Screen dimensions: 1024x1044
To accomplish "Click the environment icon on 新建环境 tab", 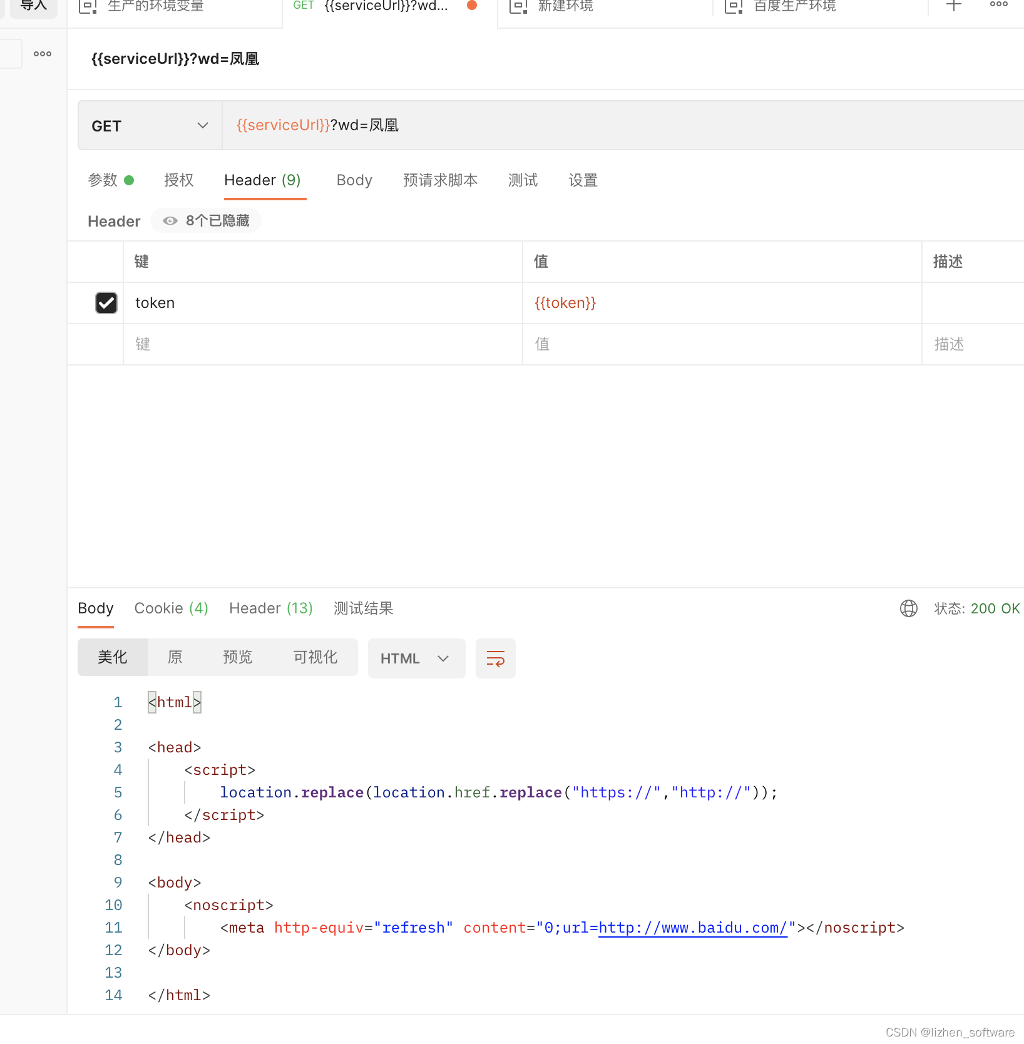I will click(x=518, y=6).
